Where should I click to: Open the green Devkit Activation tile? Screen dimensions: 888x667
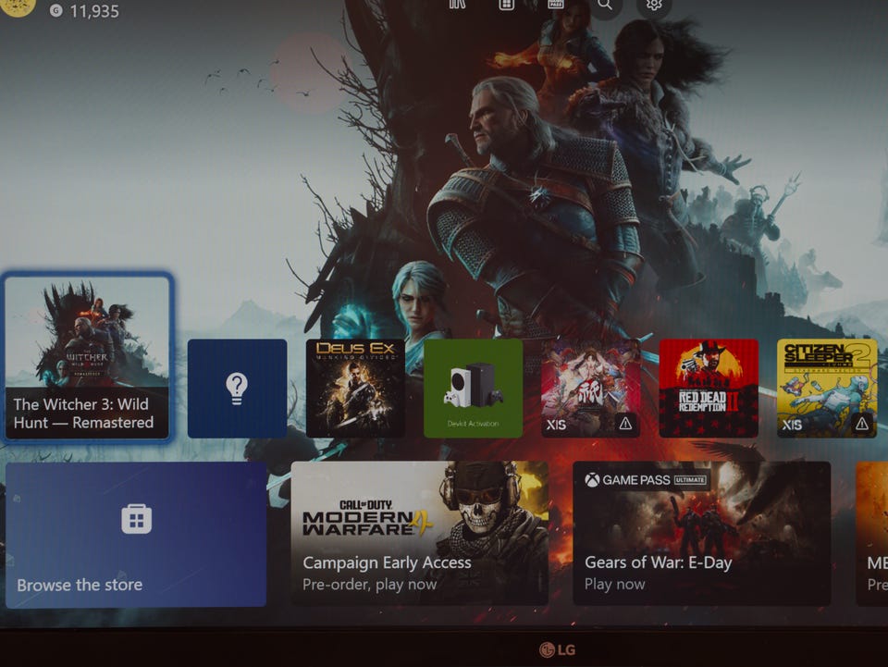point(473,389)
